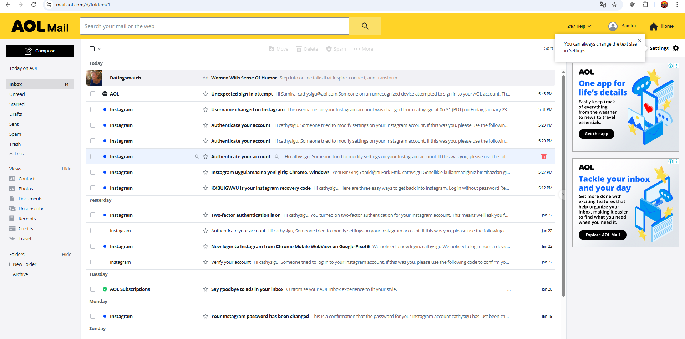Collapse the folder list with Less
The height and width of the screenshot is (339, 685).
click(x=16, y=154)
